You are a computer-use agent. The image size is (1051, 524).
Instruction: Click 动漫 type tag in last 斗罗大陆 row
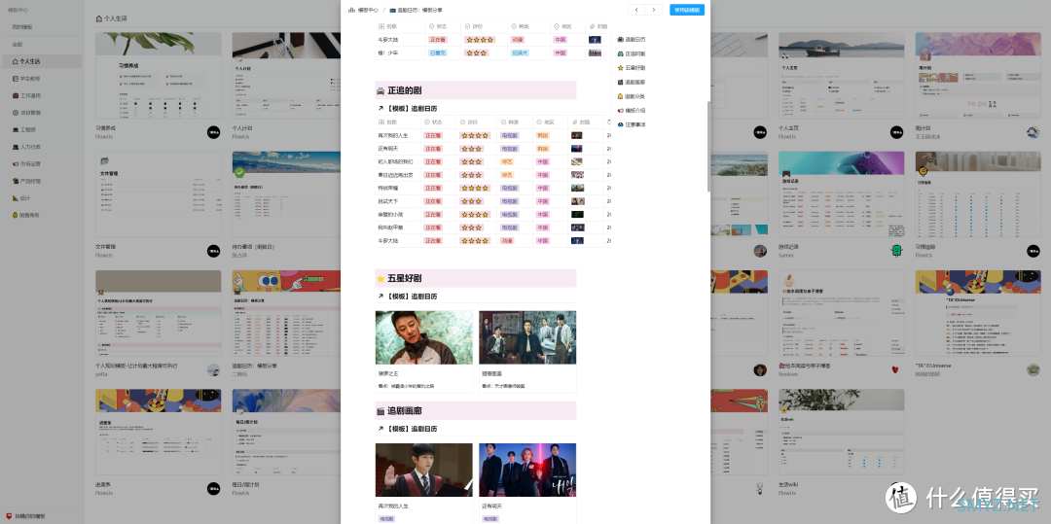click(x=507, y=241)
